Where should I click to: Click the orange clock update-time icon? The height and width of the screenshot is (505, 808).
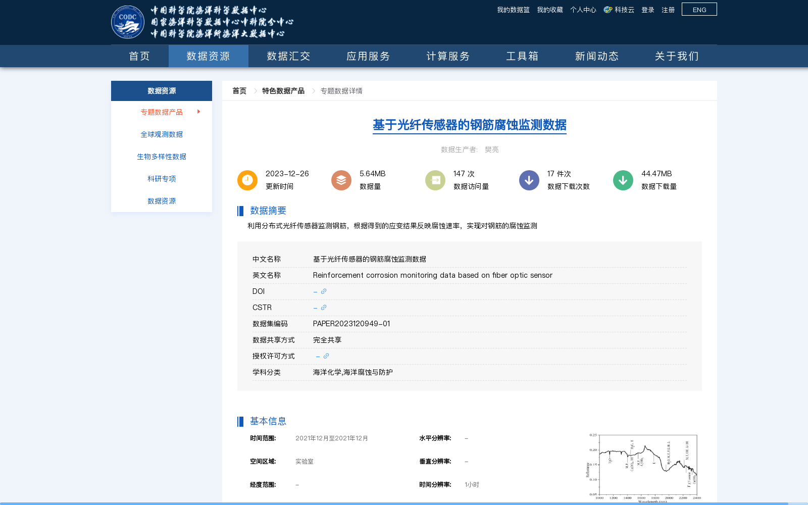pyautogui.click(x=247, y=180)
